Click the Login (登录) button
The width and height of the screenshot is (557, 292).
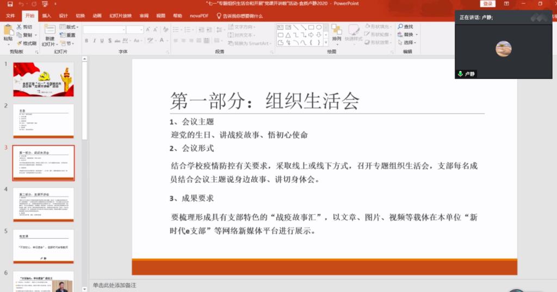(487, 4)
